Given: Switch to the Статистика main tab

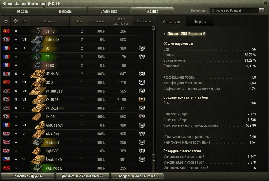Looking at the screenshot, I should 109,11.
